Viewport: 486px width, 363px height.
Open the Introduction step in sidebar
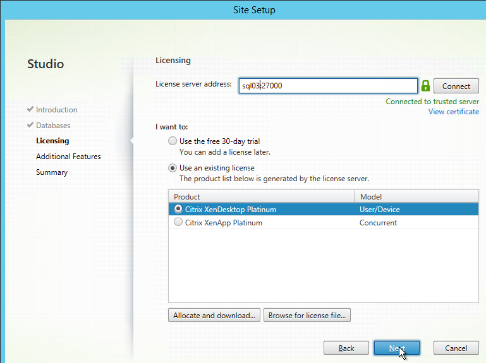(x=56, y=110)
